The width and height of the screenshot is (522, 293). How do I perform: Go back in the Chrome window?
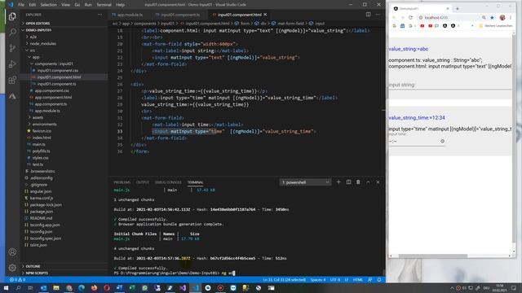pyautogui.click(x=394, y=18)
